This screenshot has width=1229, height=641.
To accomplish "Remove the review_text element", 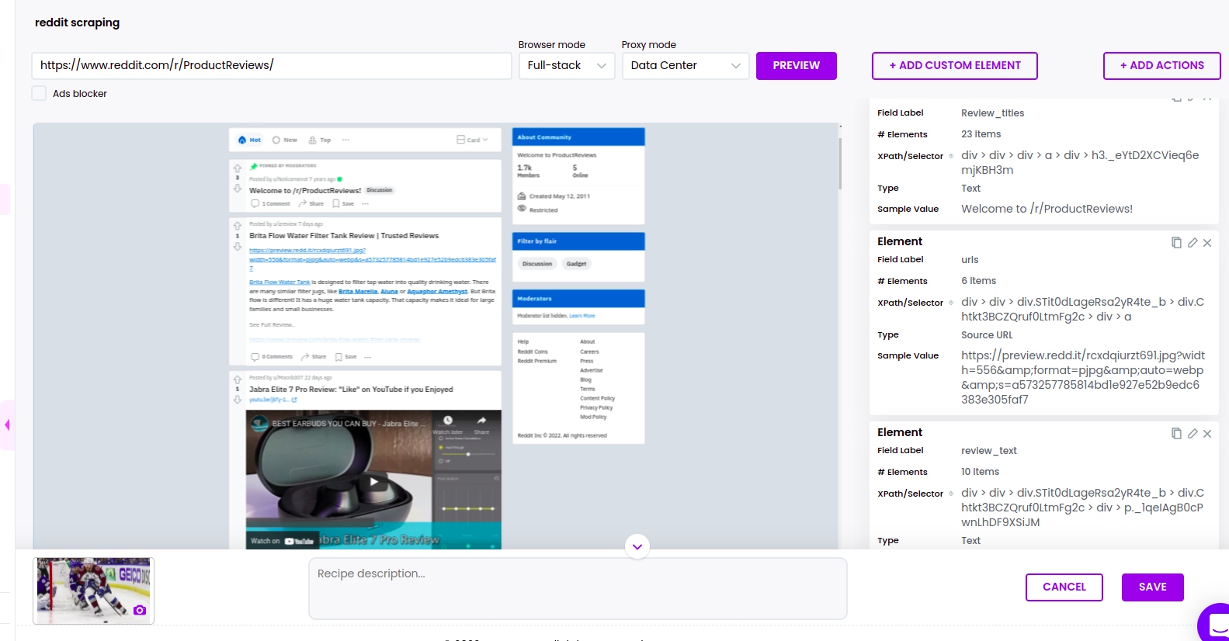I will [1207, 434].
